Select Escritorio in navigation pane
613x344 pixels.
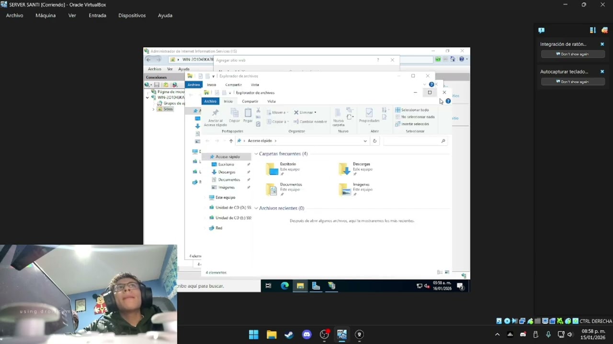click(226, 164)
